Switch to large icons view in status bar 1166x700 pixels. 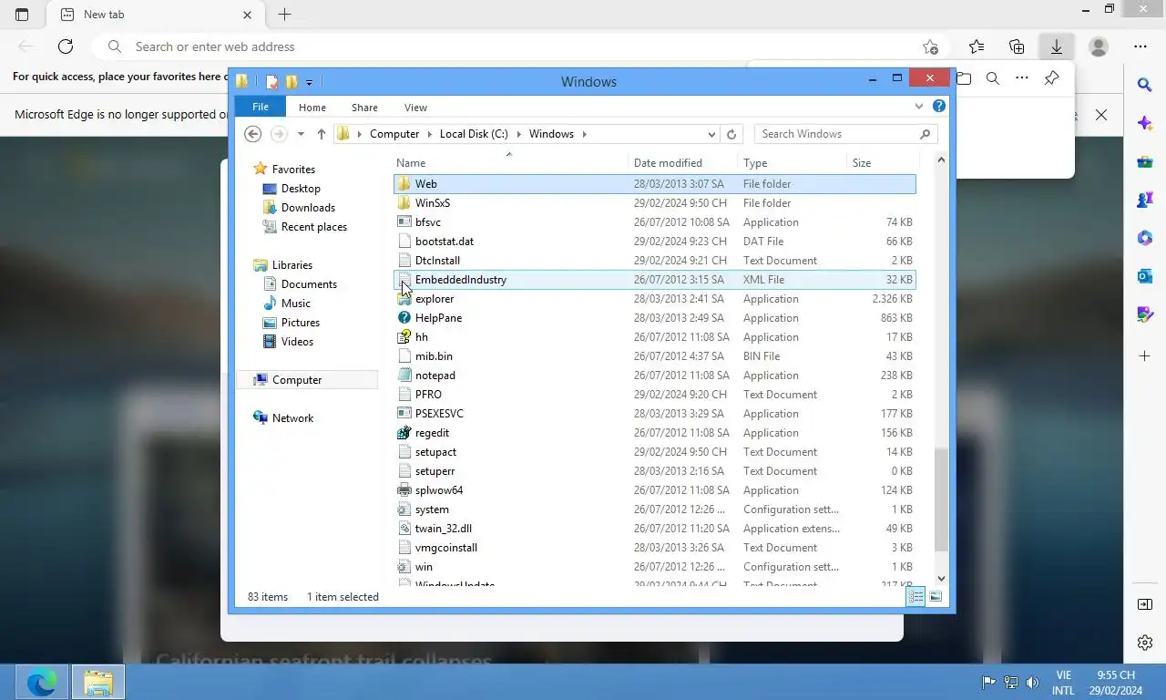(x=936, y=597)
